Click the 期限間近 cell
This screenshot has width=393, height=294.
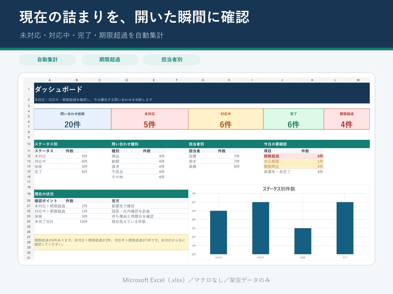click(282, 167)
